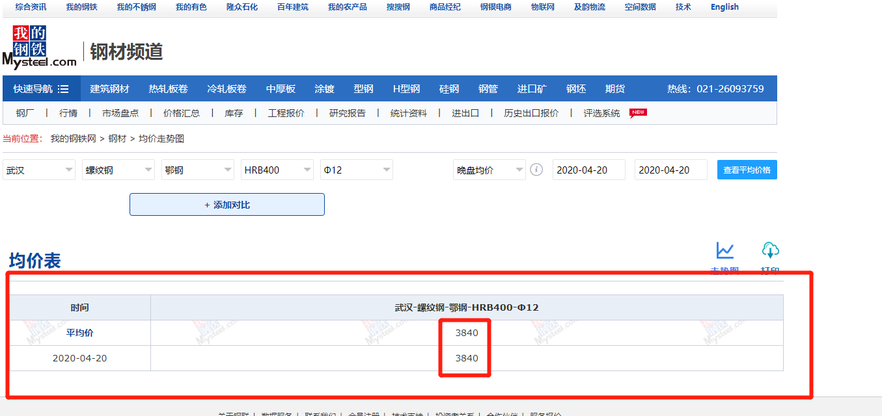Click the 添加对比 button
This screenshot has height=416, width=882.
tap(227, 205)
